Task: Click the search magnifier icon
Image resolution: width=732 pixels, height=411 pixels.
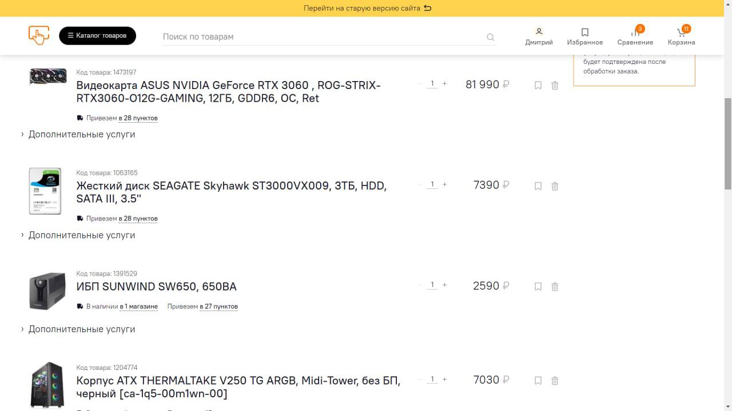Action: (490, 37)
